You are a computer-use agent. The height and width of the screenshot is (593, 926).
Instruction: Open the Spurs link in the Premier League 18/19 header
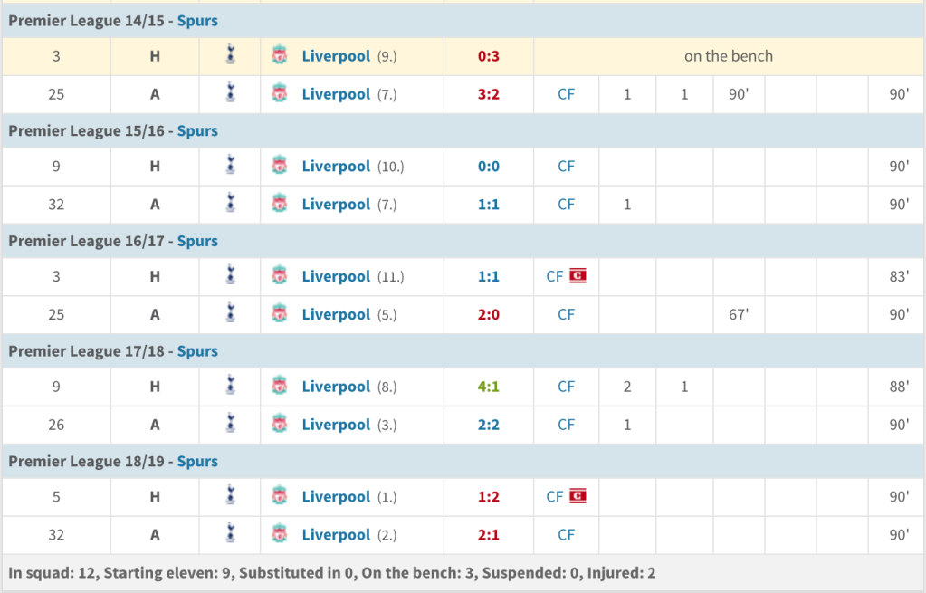coord(197,462)
